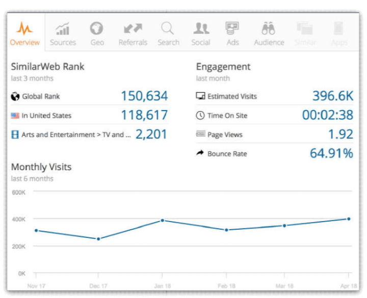Image resolution: width=367 pixels, height=298 pixels.
Task: Open the Similar tab label
Action: coord(305,42)
